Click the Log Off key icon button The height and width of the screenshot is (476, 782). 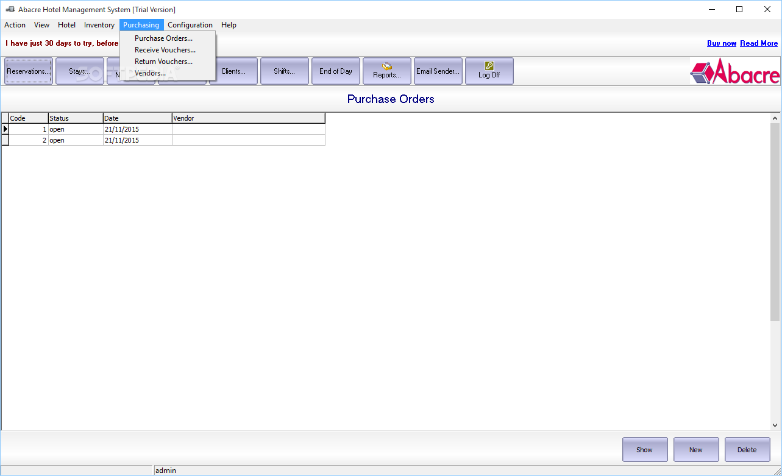(x=489, y=71)
